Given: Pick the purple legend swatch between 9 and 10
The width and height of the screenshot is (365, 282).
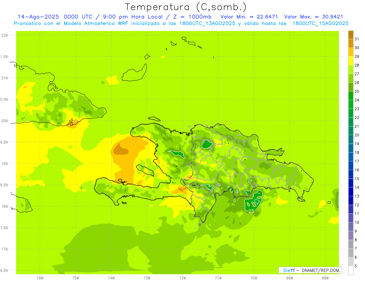Looking at the screenshot, I should pos(351,226).
